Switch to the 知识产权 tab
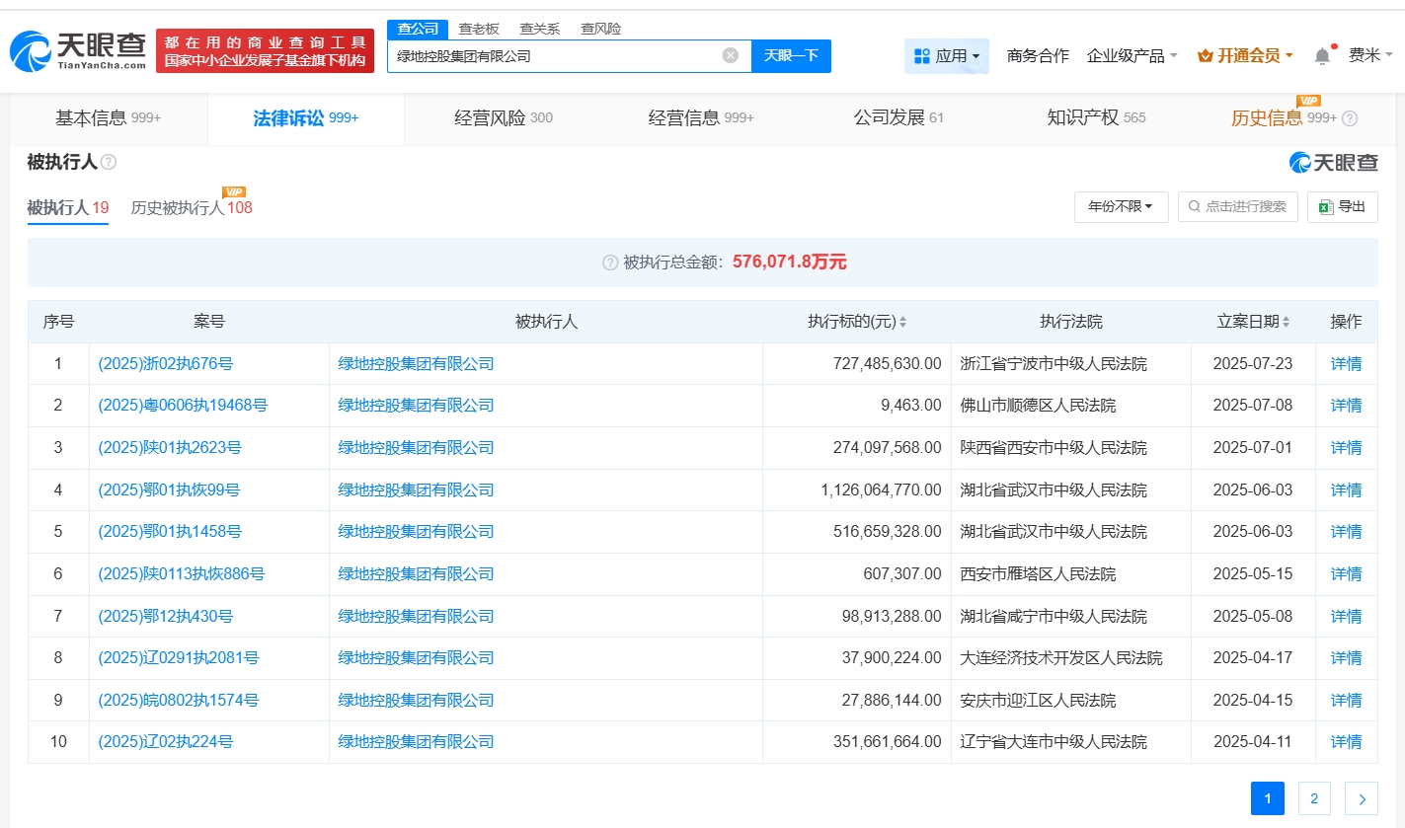1405x828 pixels. click(1096, 118)
